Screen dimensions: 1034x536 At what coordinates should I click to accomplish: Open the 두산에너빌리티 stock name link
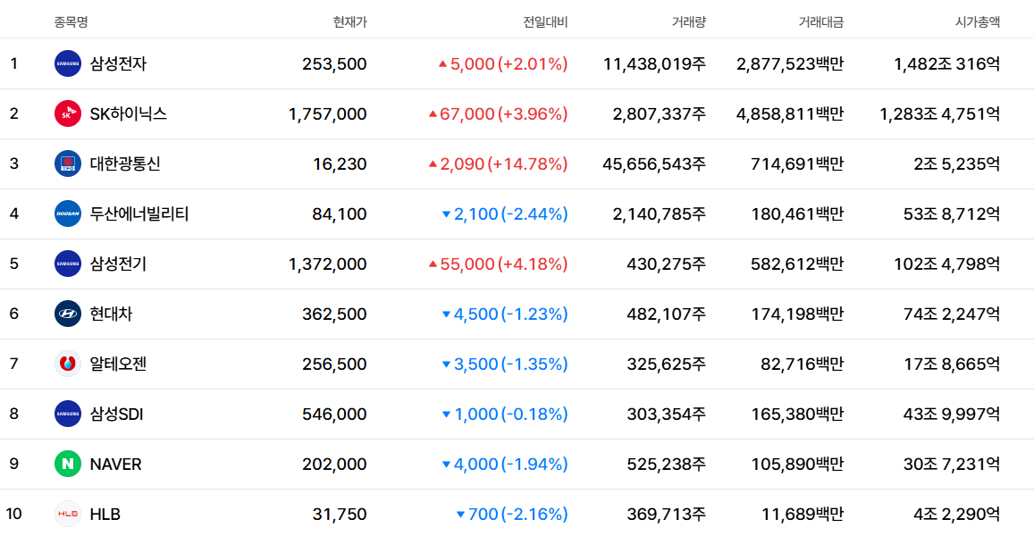point(139,214)
